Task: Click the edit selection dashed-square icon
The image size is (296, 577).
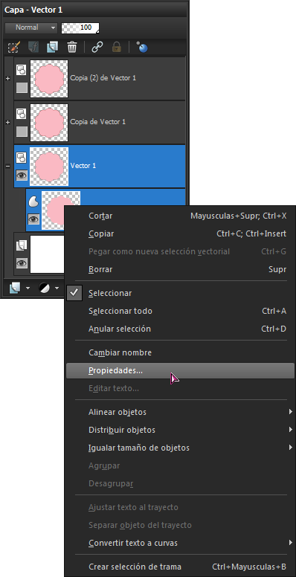Action: 13,47
